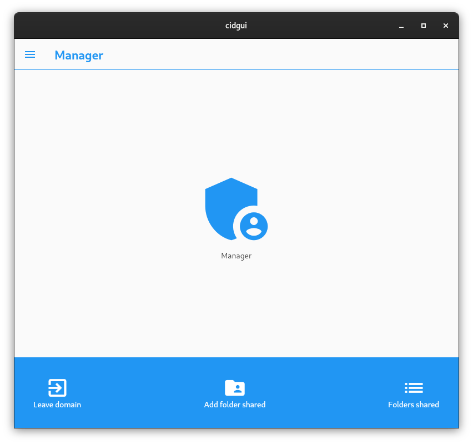Click the Leave domain exit icon
This screenshot has height=444, width=473.
(57, 388)
